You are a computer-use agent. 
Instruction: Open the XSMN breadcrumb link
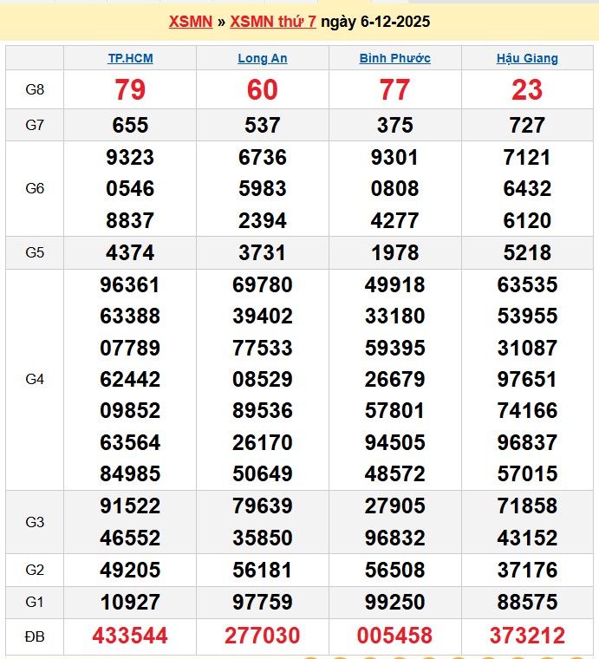point(190,22)
